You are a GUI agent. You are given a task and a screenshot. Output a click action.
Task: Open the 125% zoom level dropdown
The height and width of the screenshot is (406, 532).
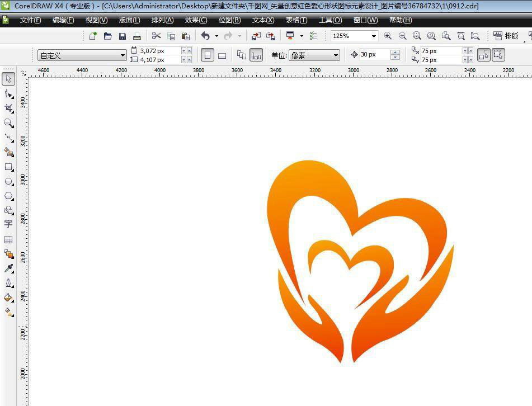tap(374, 36)
